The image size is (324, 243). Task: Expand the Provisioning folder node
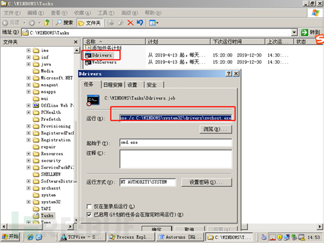[28, 126]
